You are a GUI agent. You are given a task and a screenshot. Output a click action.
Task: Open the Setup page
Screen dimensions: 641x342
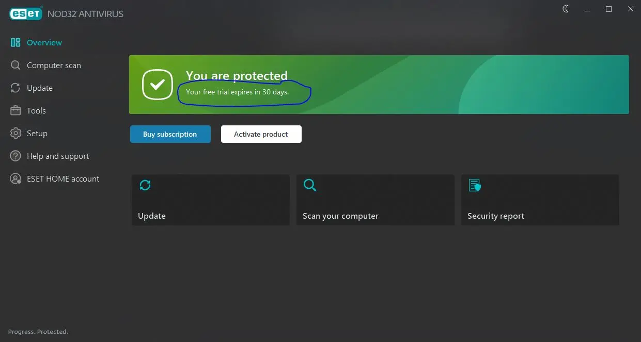coord(37,134)
